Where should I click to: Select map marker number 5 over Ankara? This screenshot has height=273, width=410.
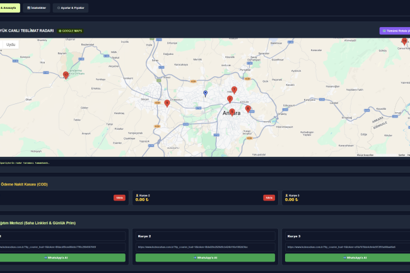point(232,112)
